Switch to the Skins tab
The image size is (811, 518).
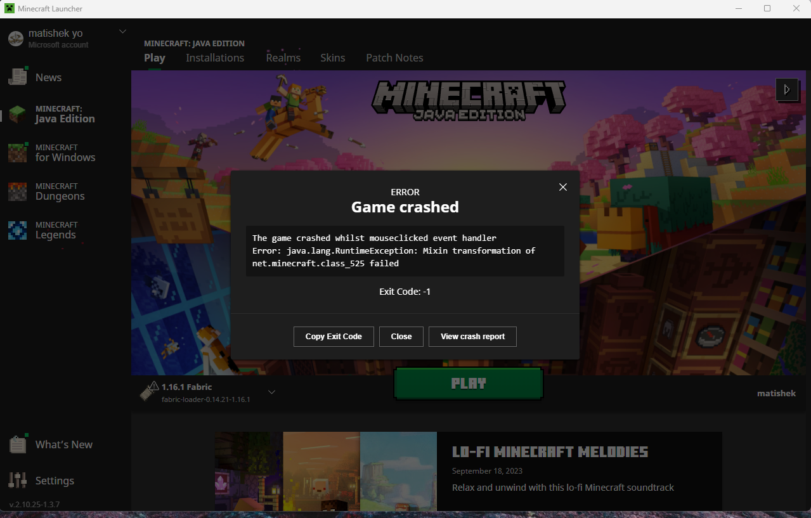coord(332,58)
